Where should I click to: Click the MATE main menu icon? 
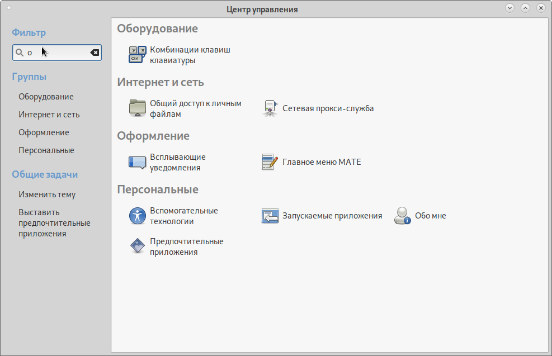[x=270, y=162]
